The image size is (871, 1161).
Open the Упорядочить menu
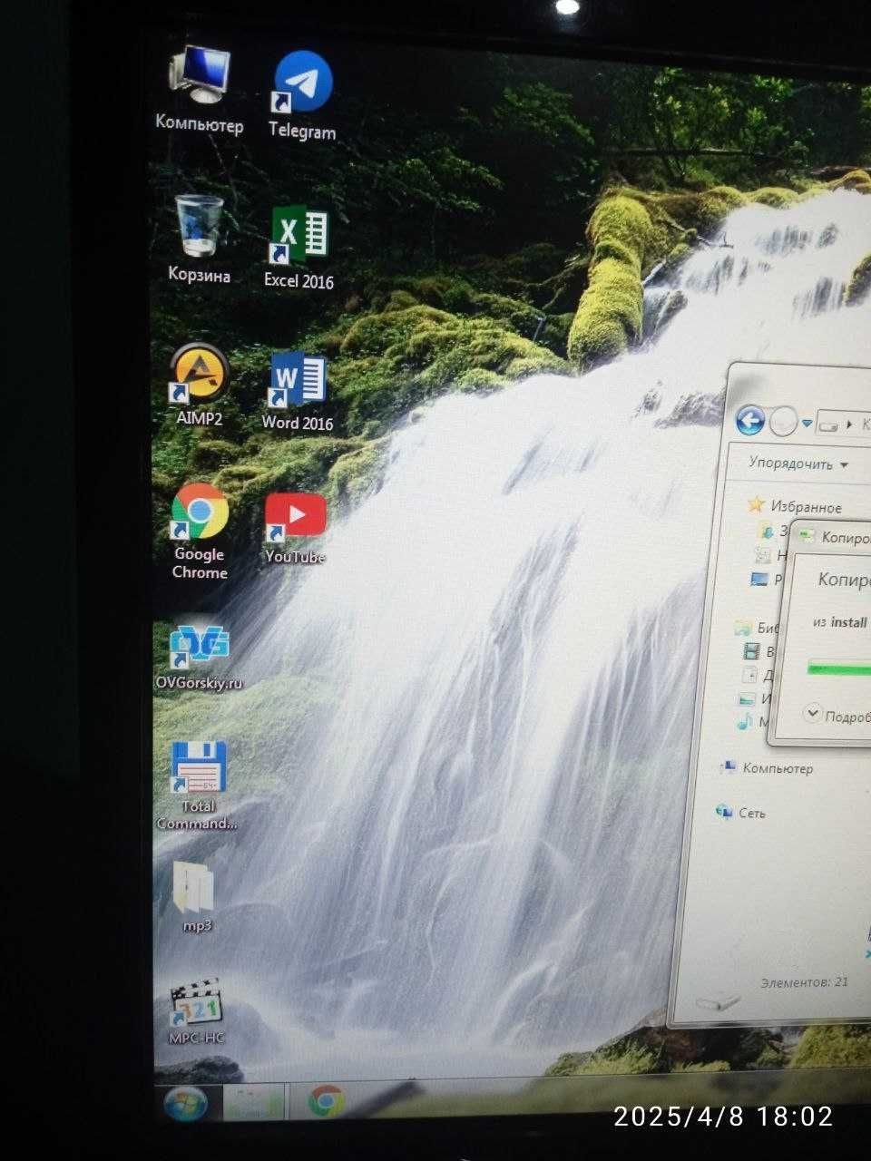coord(798,463)
